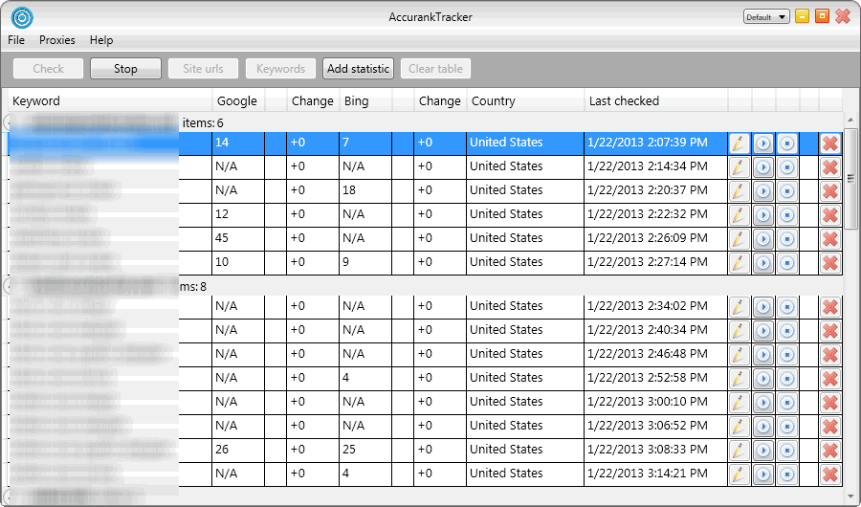The height and width of the screenshot is (507, 861).
Task: Select Bing rank cell showing 25
Action: [365, 450]
